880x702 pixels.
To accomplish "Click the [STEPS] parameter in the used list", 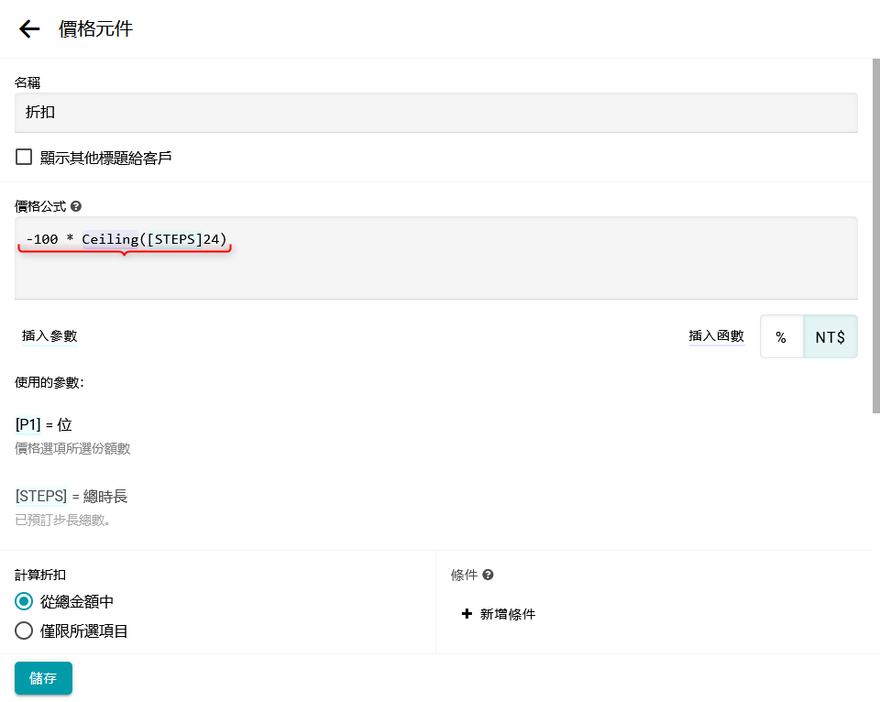I will 41,497.
